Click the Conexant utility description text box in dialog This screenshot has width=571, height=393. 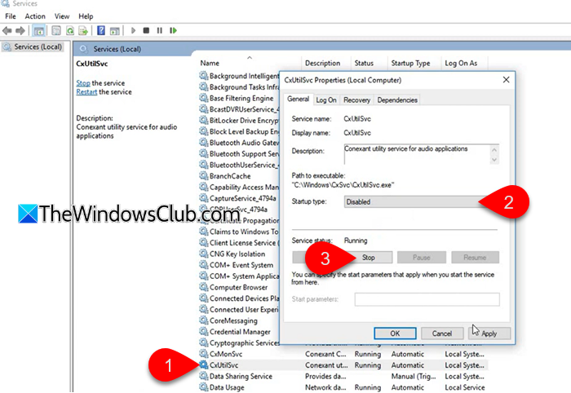click(417, 154)
